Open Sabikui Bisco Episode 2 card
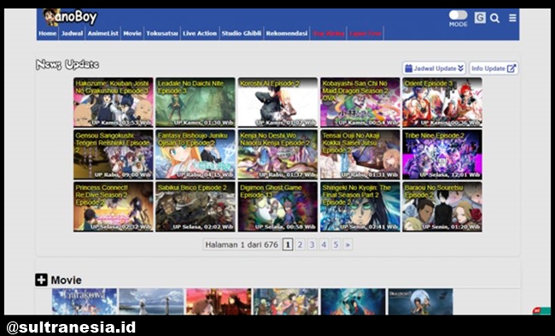 pos(196,207)
